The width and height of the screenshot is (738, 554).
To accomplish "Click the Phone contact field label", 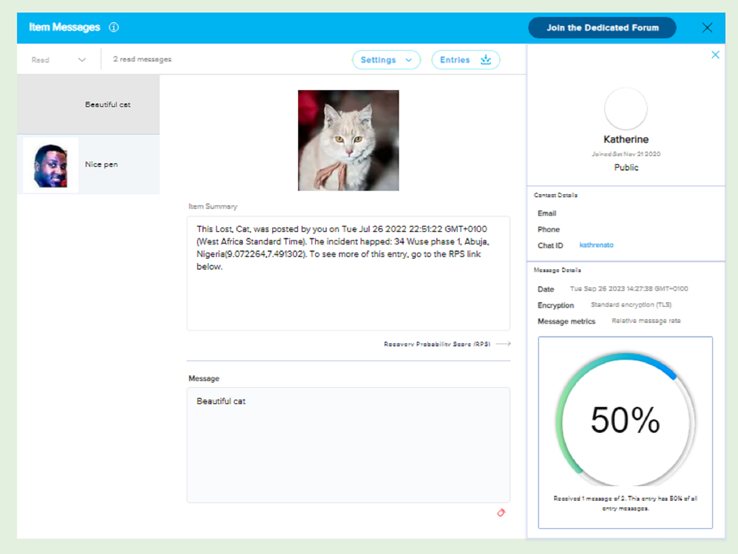I will (x=548, y=230).
